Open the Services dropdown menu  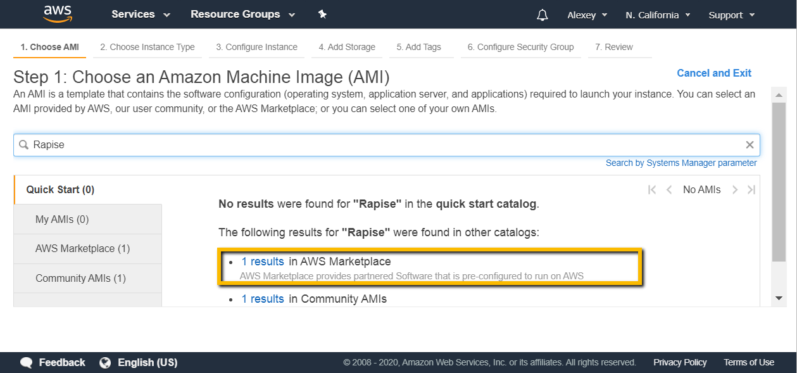(141, 15)
